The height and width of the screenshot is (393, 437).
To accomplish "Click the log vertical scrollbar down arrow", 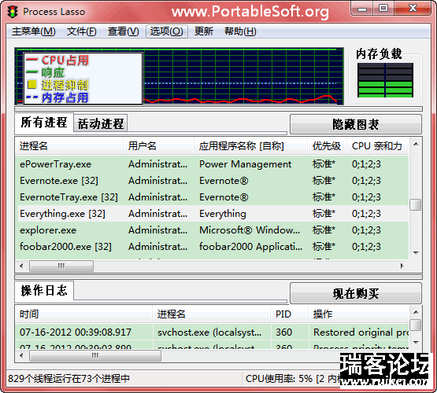I will [x=416, y=343].
